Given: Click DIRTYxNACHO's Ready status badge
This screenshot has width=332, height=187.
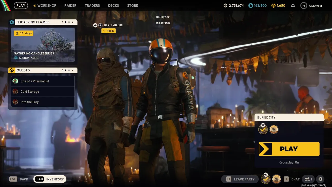Looking at the screenshot, I should pyautogui.click(x=108, y=31).
